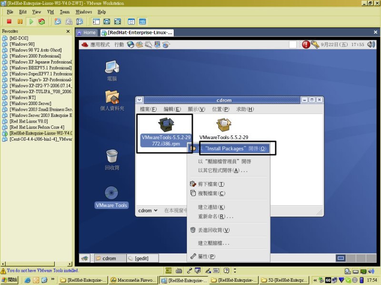Expand hidden system tray icons chevron
381x285 pixels.
click(315, 280)
